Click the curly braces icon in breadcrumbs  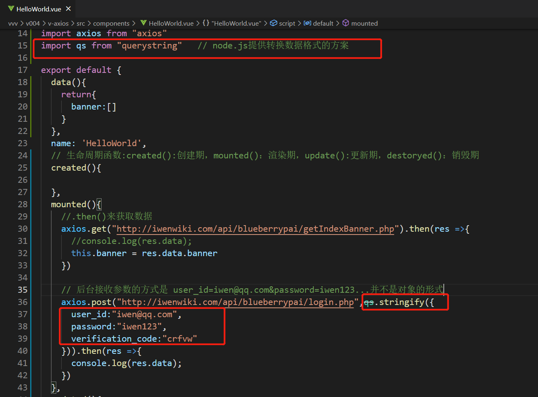(206, 23)
